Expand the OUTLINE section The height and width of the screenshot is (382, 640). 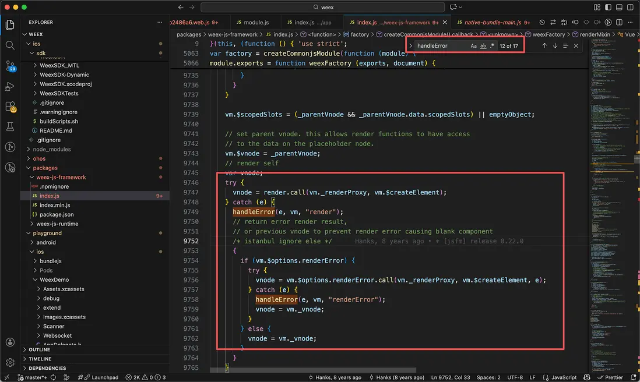pyautogui.click(x=39, y=349)
